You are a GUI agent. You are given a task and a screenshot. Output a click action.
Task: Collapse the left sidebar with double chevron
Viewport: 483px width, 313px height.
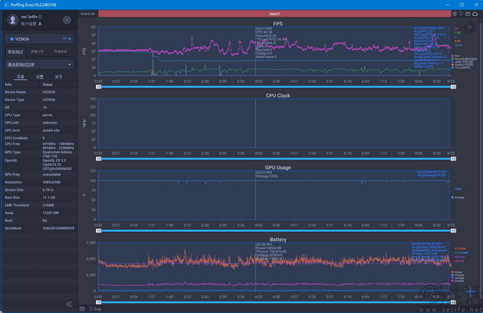pos(70,305)
